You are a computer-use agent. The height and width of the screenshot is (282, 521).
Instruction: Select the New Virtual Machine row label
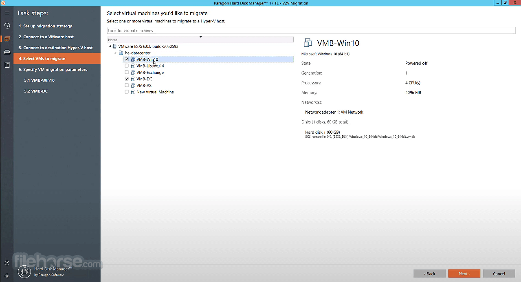click(x=155, y=92)
